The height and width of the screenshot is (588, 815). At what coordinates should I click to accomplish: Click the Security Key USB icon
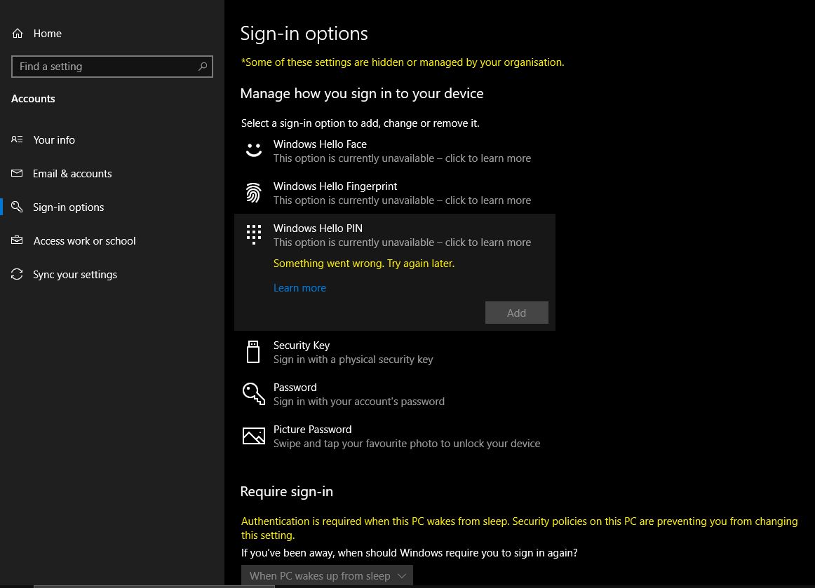pyautogui.click(x=253, y=352)
